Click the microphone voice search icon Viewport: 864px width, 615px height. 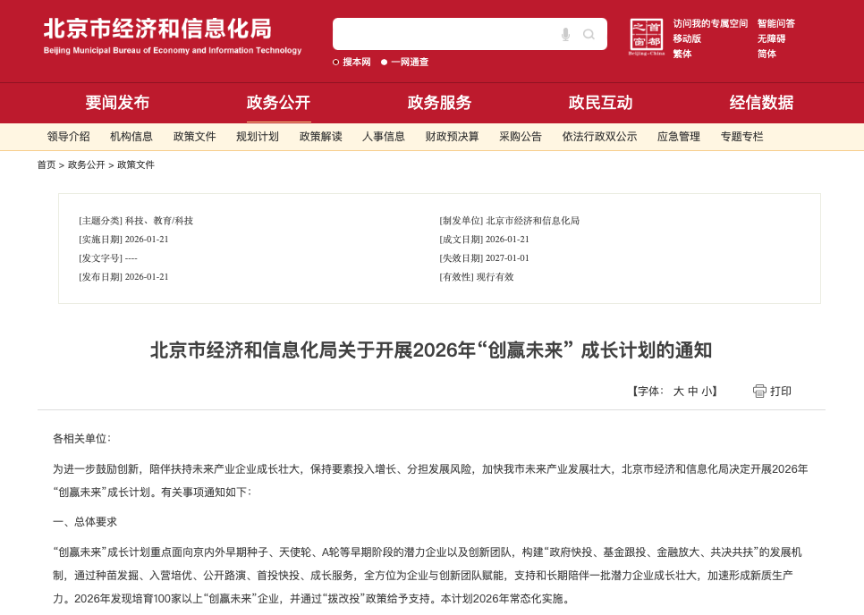(x=565, y=35)
